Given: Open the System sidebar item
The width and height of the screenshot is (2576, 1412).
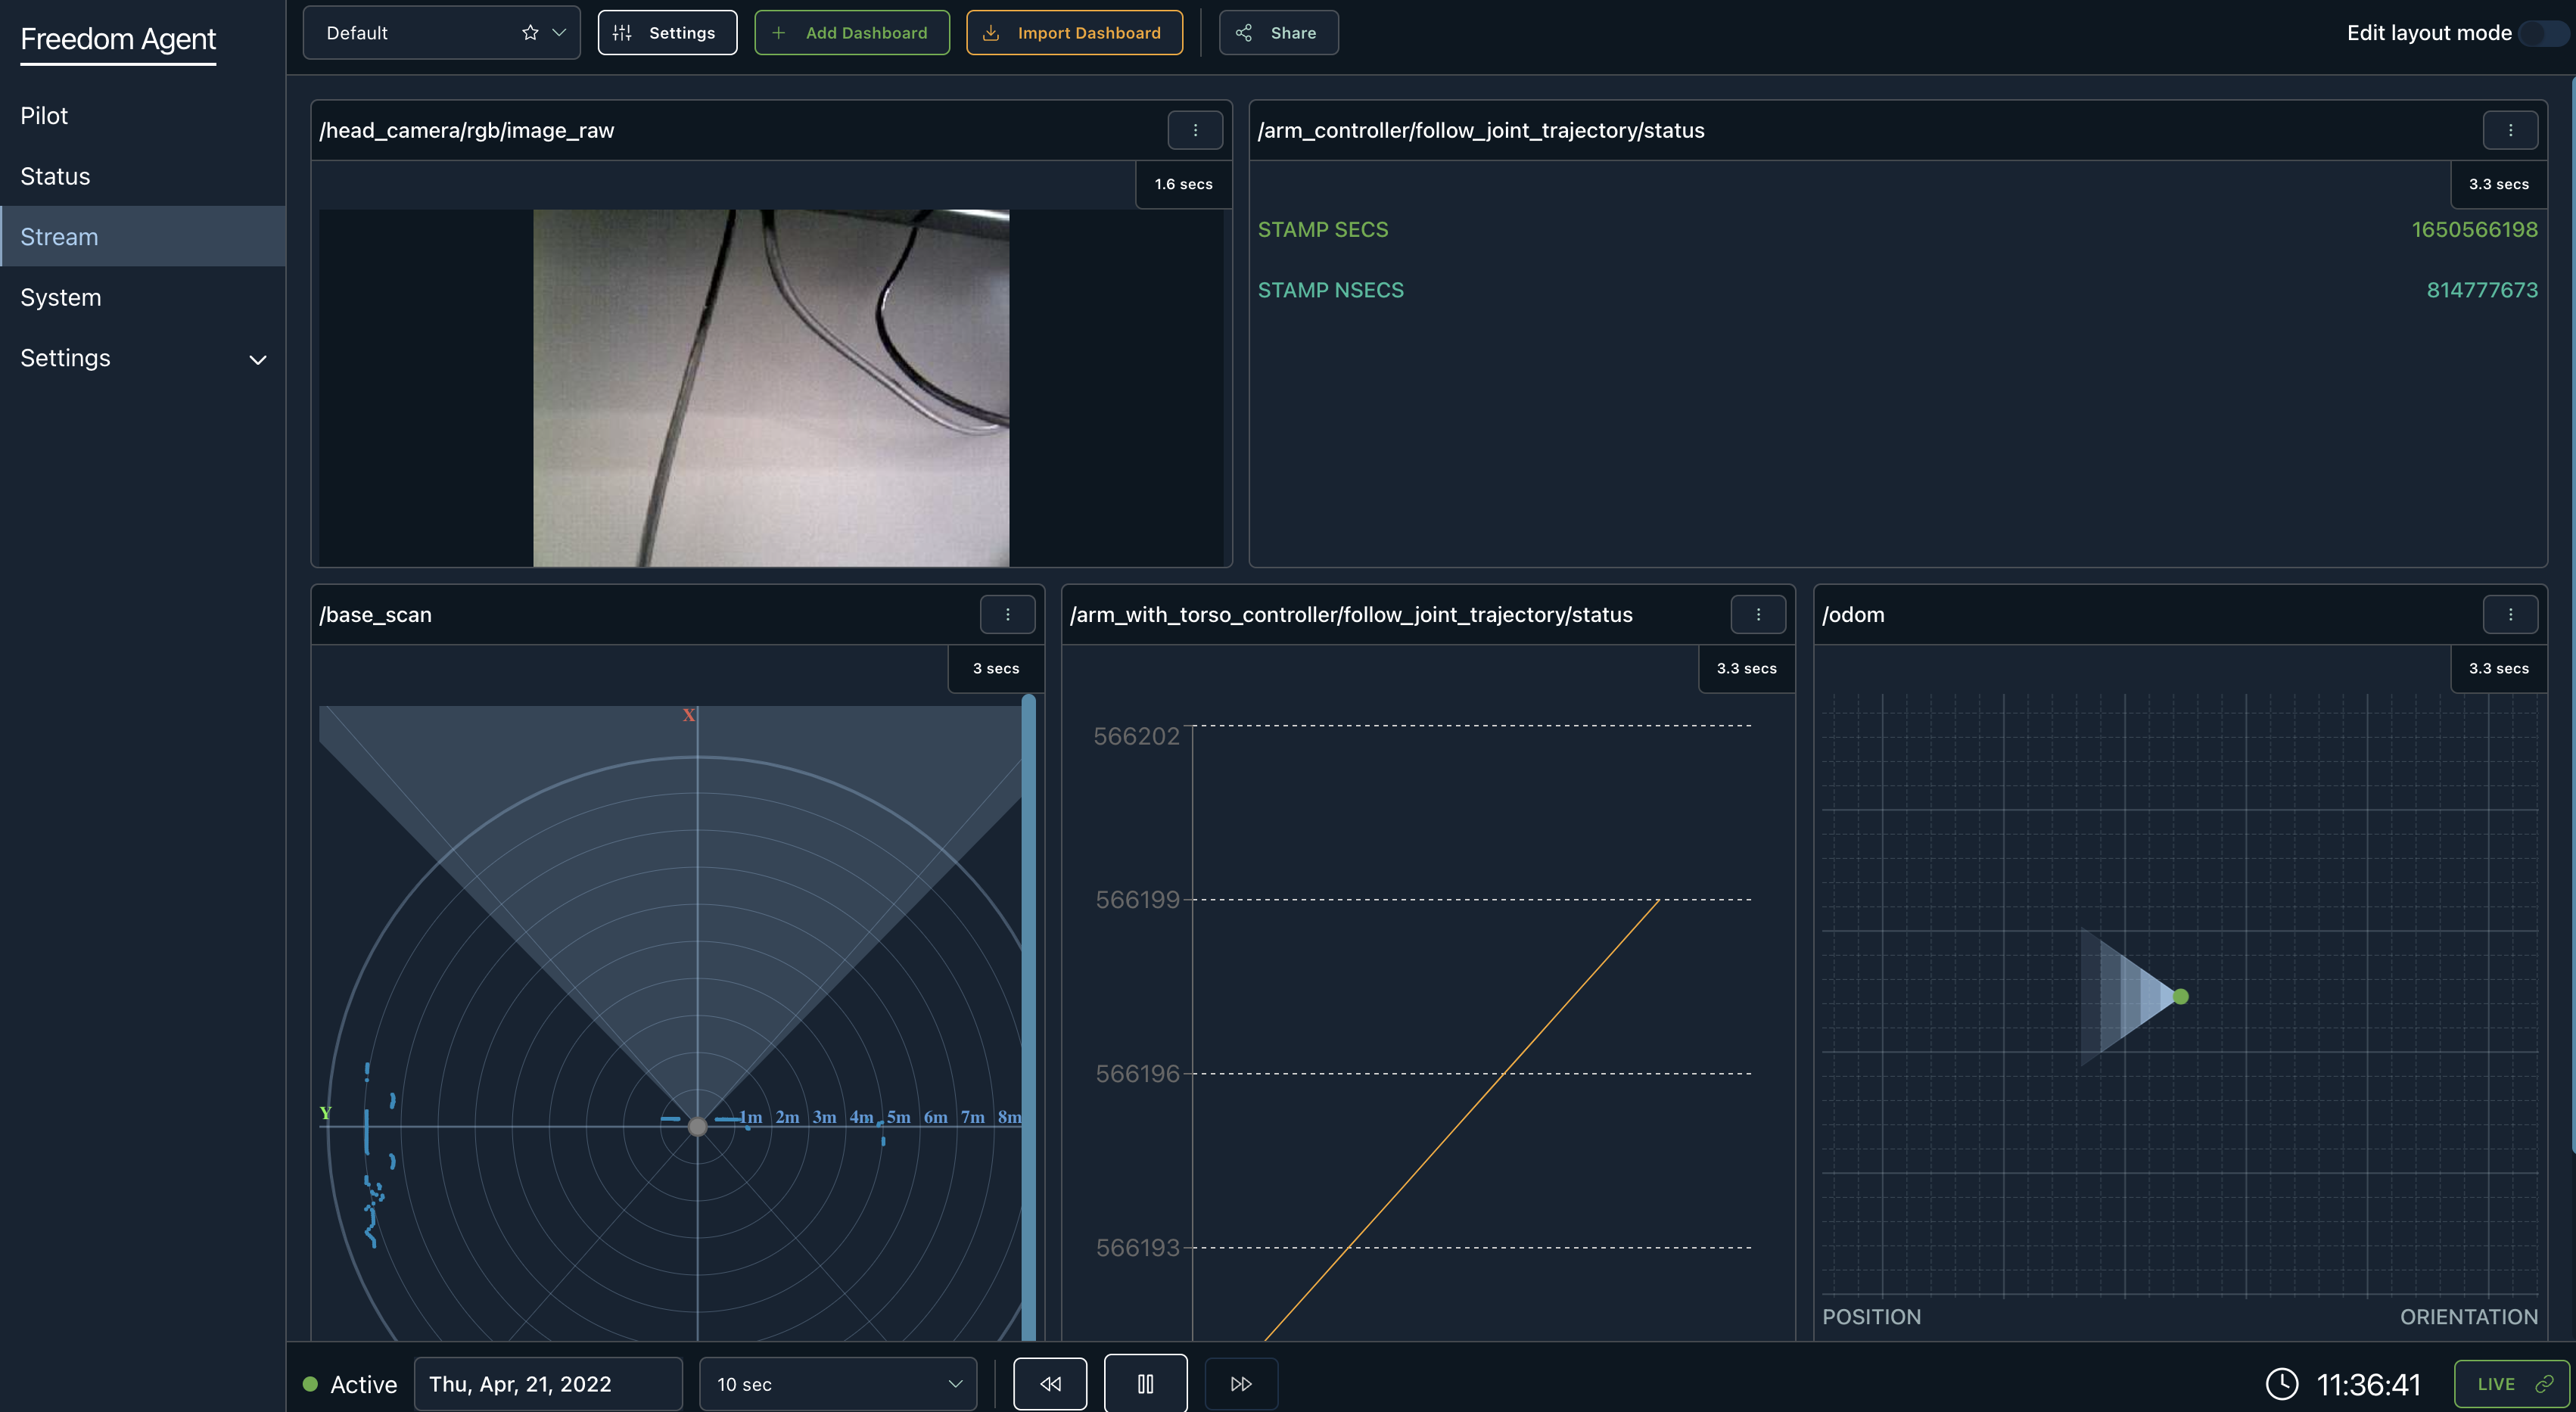Looking at the screenshot, I should tap(61, 298).
